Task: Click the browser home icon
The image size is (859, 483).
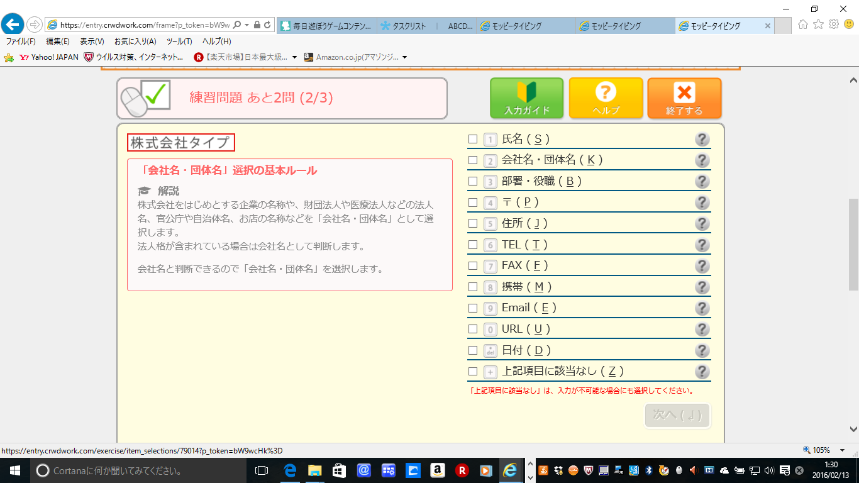Action: [803, 25]
